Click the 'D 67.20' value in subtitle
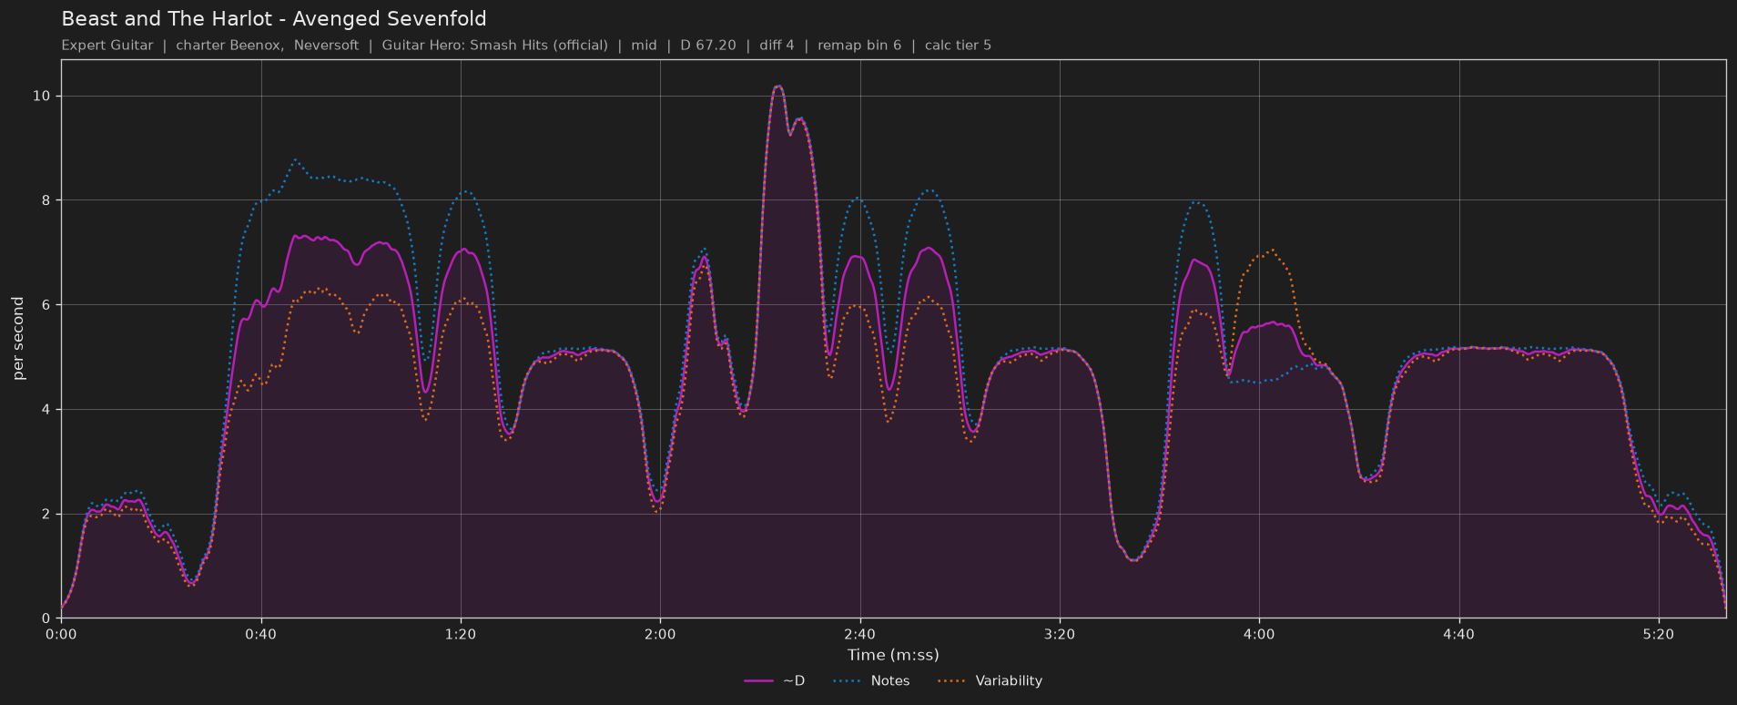This screenshot has width=1737, height=705. point(708,46)
